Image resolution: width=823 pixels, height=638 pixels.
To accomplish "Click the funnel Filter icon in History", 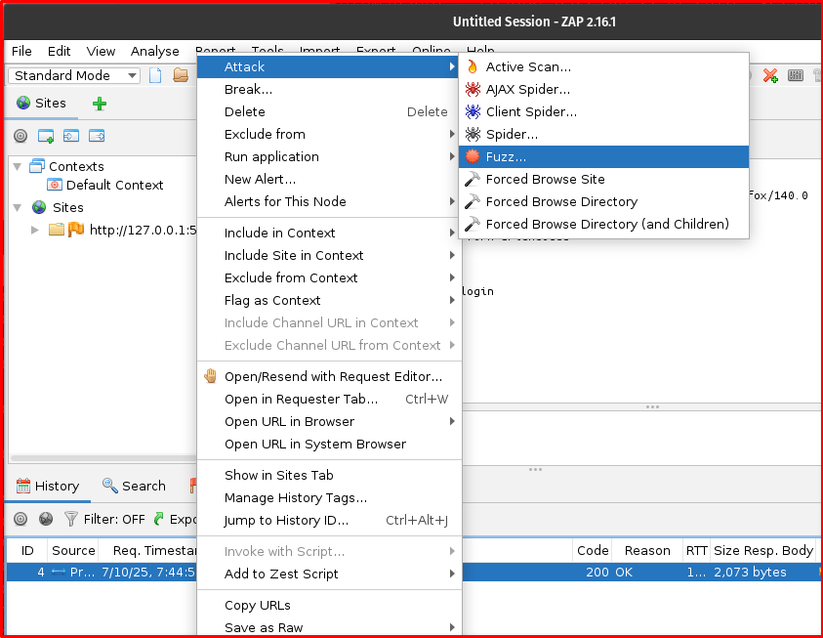I will coord(71,520).
